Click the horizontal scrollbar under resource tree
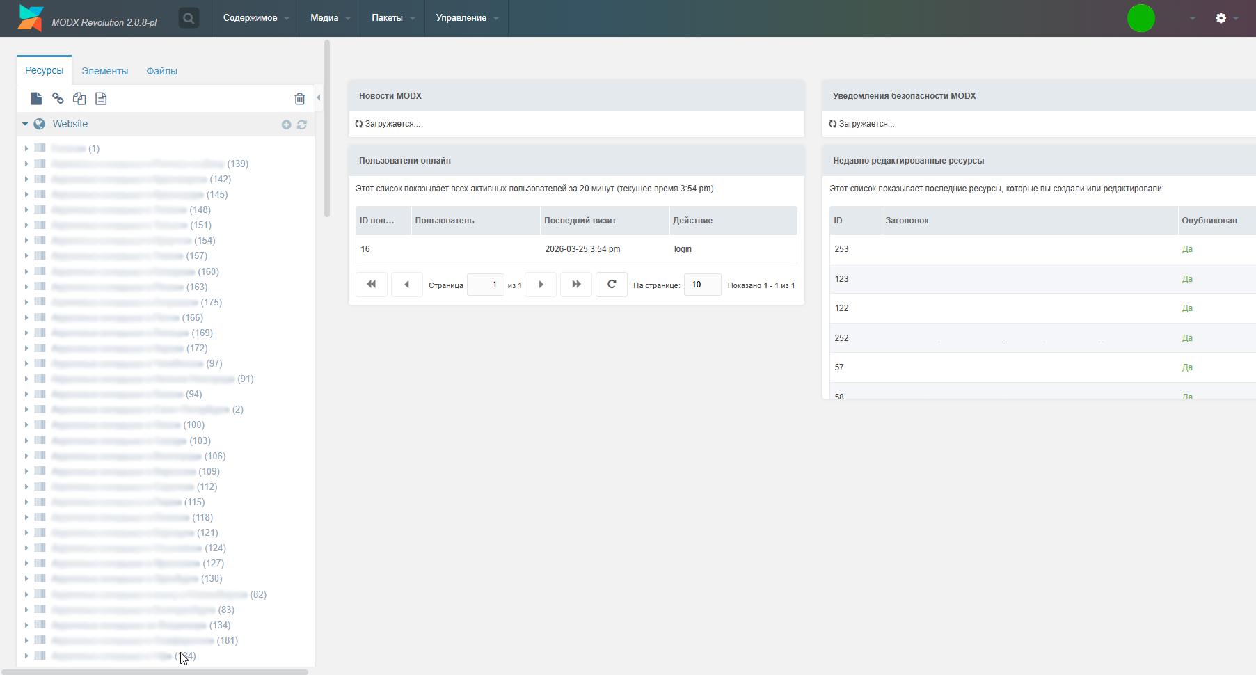The height and width of the screenshot is (675, 1256). click(x=154, y=672)
